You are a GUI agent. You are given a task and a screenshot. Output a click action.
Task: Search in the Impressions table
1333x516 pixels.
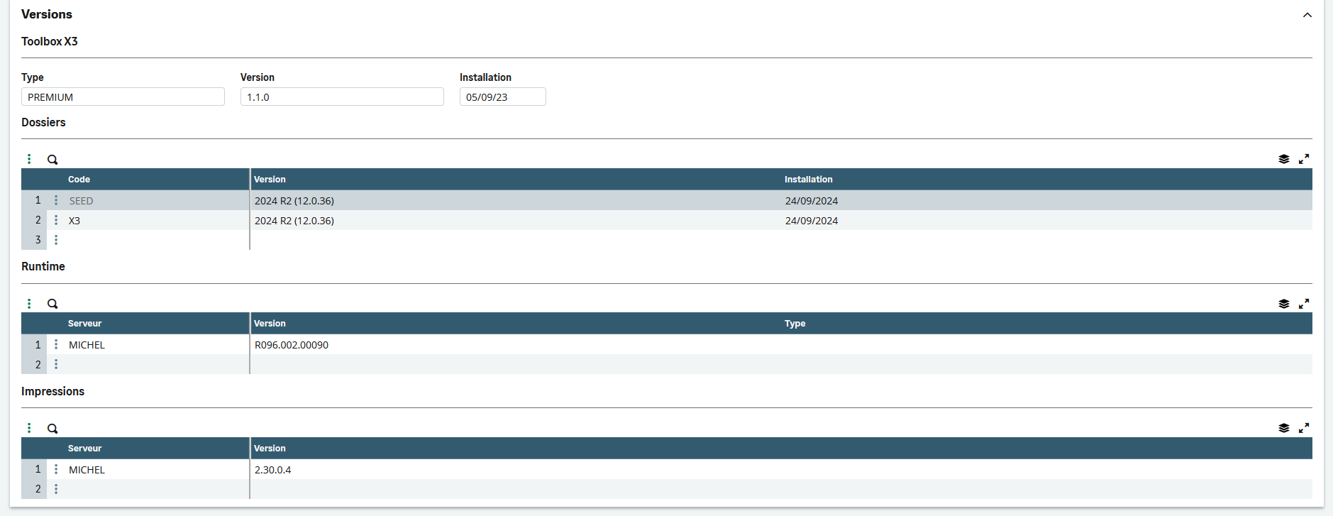click(52, 429)
